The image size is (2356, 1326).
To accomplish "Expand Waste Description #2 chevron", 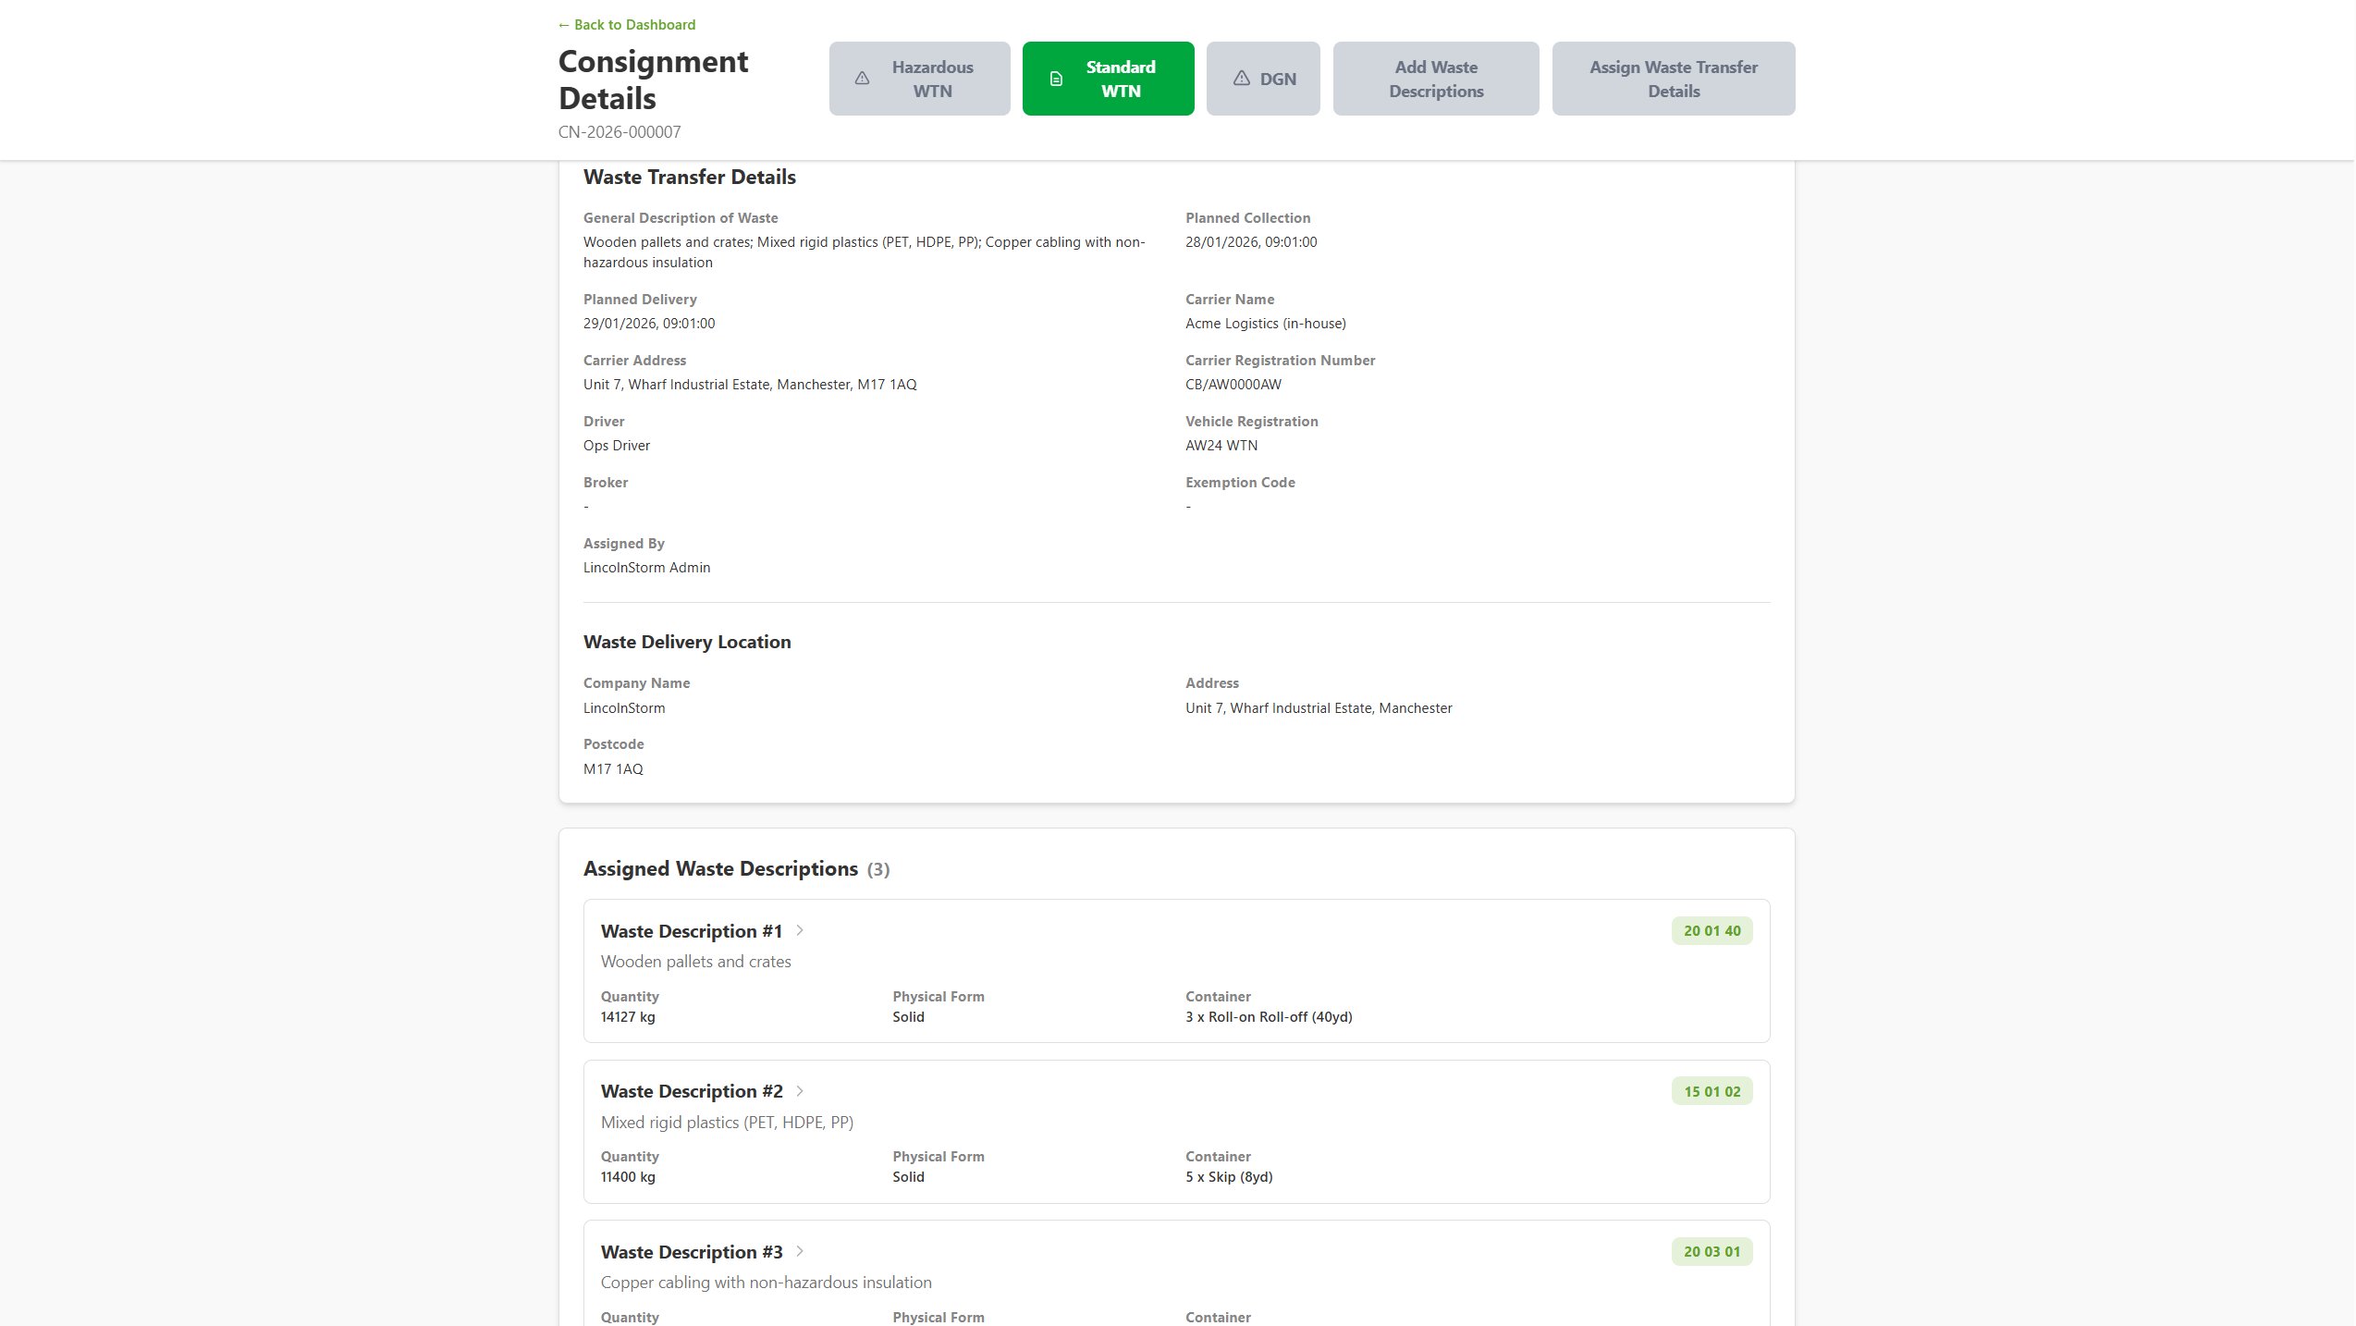I will 800,1091.
